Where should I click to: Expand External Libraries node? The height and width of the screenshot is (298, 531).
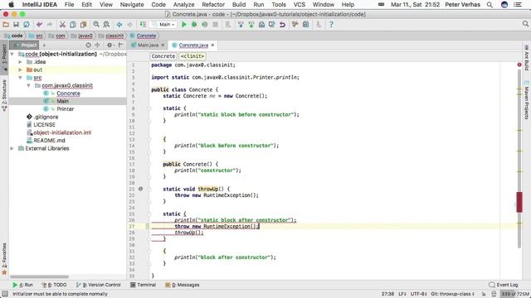pos(12,148)
